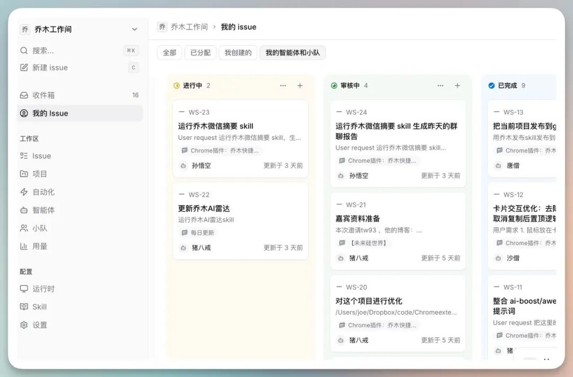Image resolution: width=573 pixels, height=377 pixels.
Task: Select the 我的智能体和小队 filter tab
Action: tap(293, 52)
